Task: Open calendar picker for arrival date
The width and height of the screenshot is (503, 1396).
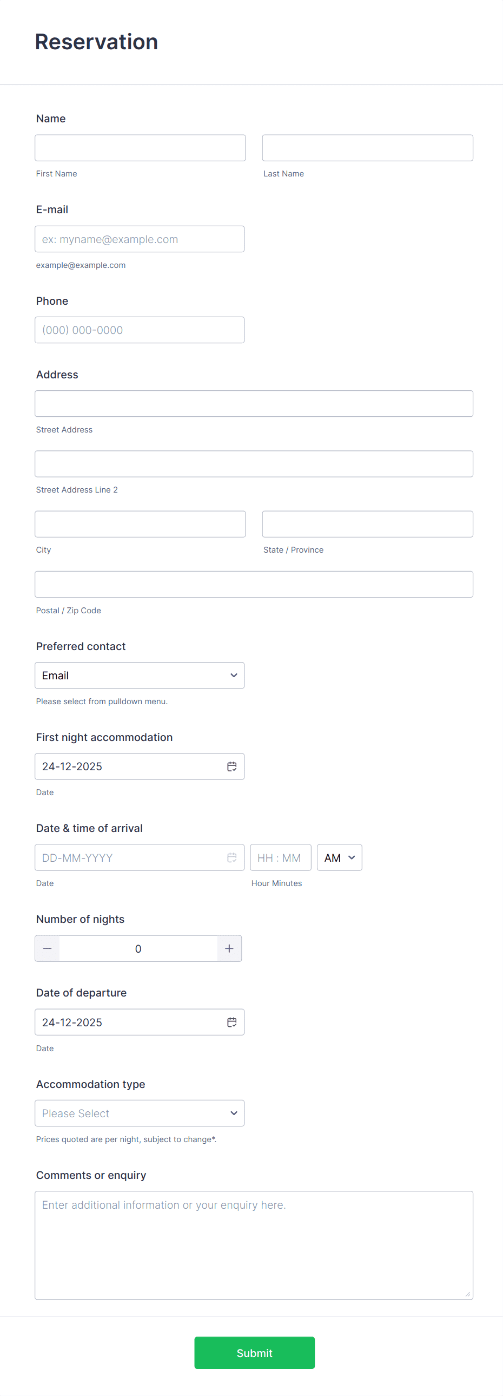Action: [231, 857]
